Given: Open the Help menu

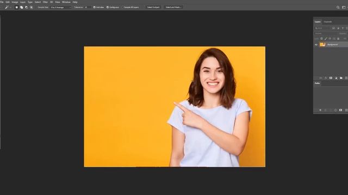Looking at the screenshot, I should (x=75, y=2).
